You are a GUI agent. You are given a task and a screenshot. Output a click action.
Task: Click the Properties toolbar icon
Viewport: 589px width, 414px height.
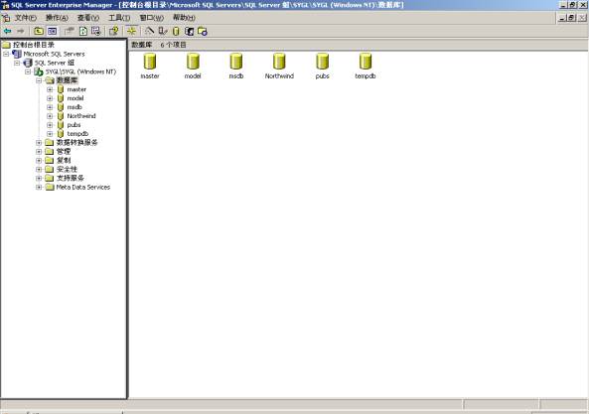pyautogui.click(x=70, y=31)
